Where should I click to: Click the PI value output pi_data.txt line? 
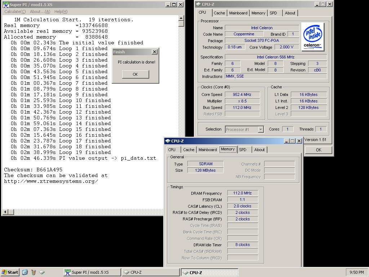click(84, 158)
